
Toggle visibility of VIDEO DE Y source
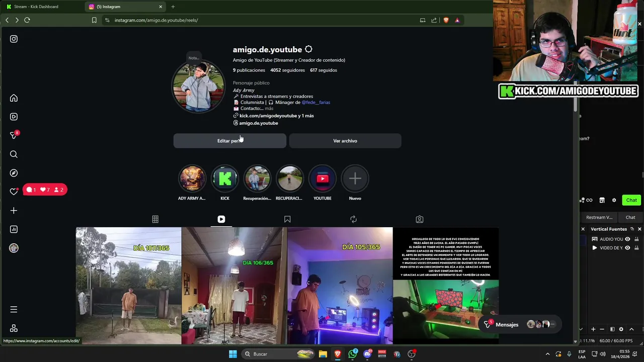tap(627, 248)
